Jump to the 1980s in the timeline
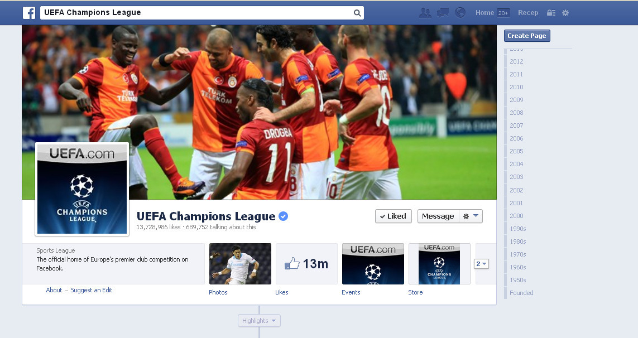638x338 pixels. 518,242
